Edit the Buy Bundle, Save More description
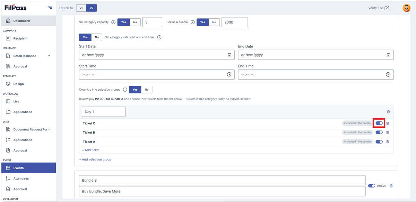The width and height of the screenshot is (416, 202). pyautogui.click(x=222, y=191)
